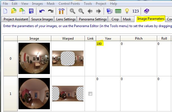Open the purple help book icon
The width and height of the screenshot is (172, 112).
pyautogui.click(x=147, y=11)
